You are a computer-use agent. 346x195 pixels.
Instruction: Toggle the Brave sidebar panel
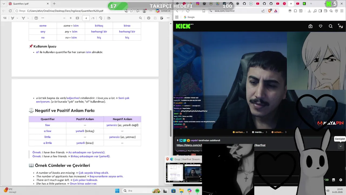click(x=320, y=11)
